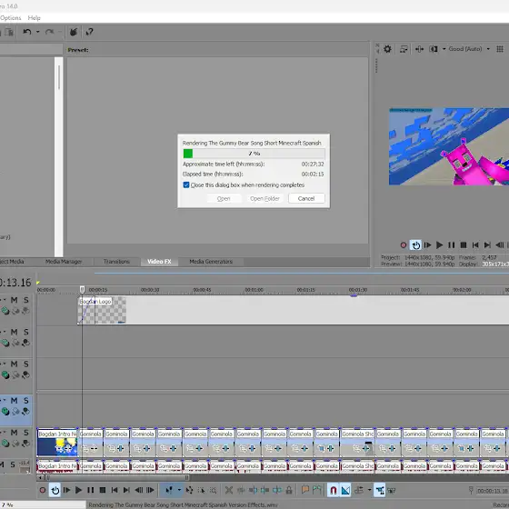Select the Video FX tab
Viewport: 509px width, 509px height.
(x=159, y=262)
